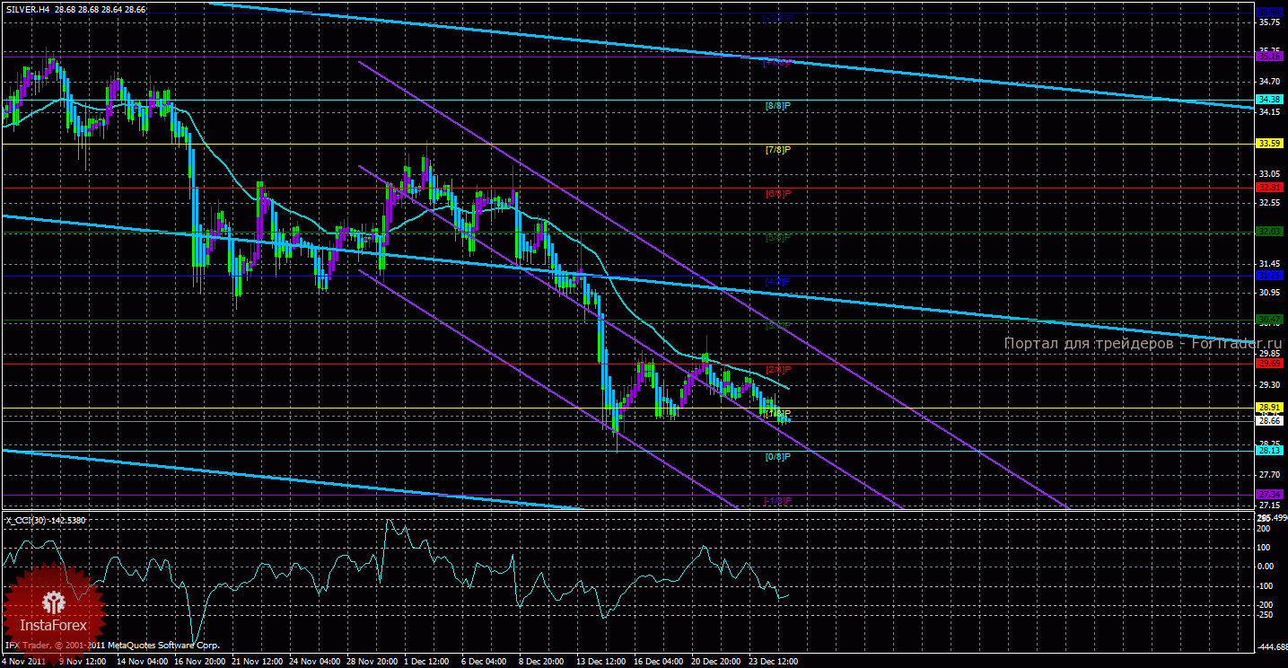Select the 32.03 green price tag

tap(1269, 231)
